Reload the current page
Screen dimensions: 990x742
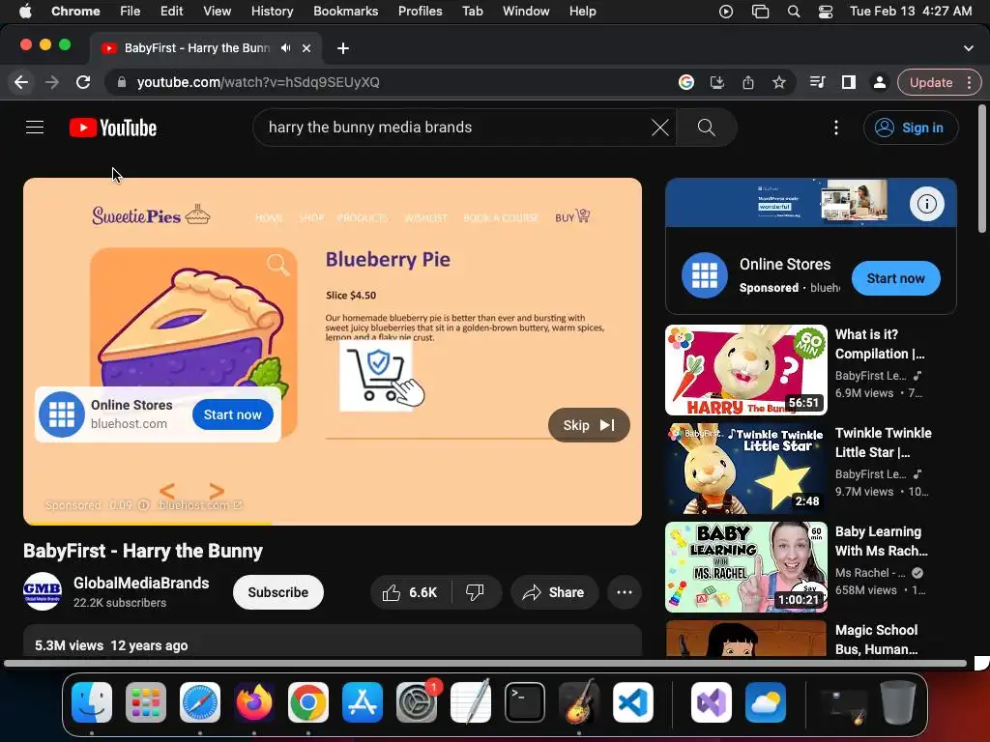83,82
